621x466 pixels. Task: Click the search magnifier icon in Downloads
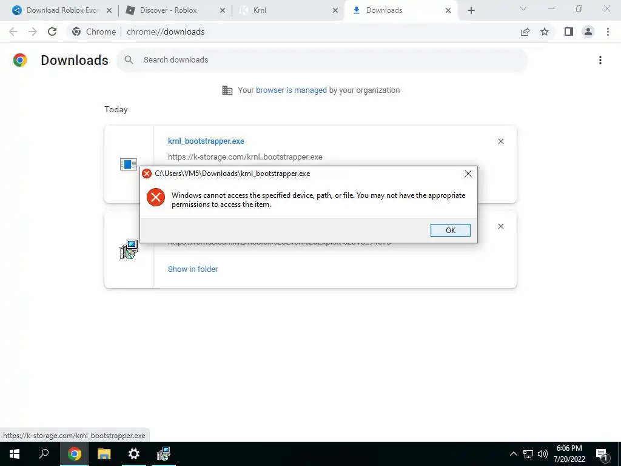pos(129,60)
